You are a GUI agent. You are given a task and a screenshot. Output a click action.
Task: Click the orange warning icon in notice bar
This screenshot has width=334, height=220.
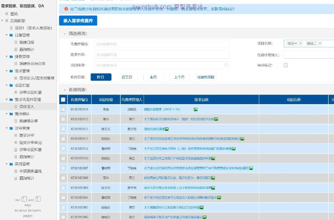pos(66,9)
